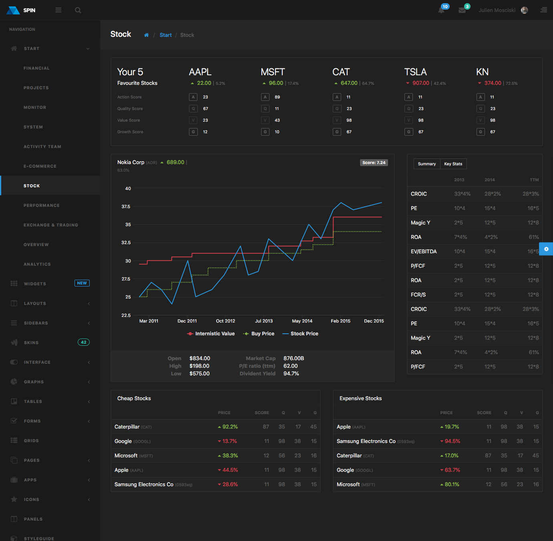Click the Start breadcrumb link

pyautogui.click(x=166, y=35)
